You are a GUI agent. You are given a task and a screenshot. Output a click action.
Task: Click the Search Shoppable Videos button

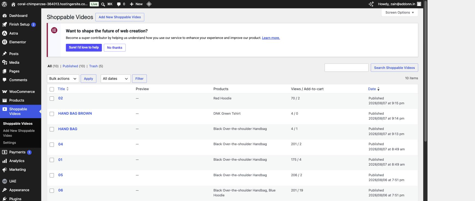[394, 68]
